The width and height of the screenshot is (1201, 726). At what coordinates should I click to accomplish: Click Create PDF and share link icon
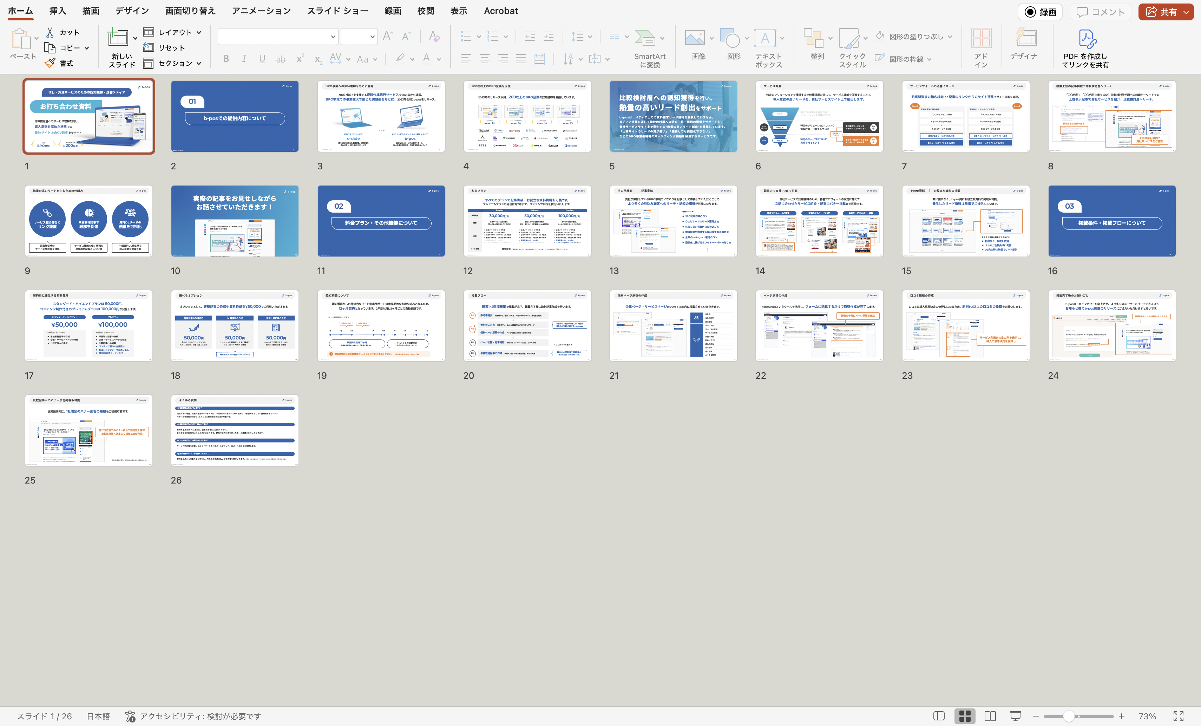click(x=1087, y=39)
